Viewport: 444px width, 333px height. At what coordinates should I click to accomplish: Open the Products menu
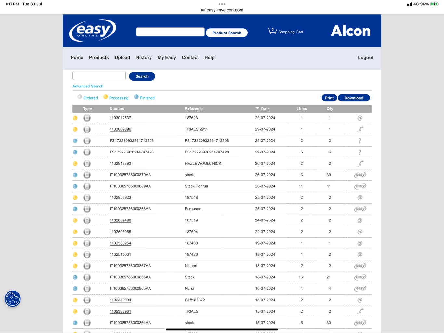tap(99, 58)
